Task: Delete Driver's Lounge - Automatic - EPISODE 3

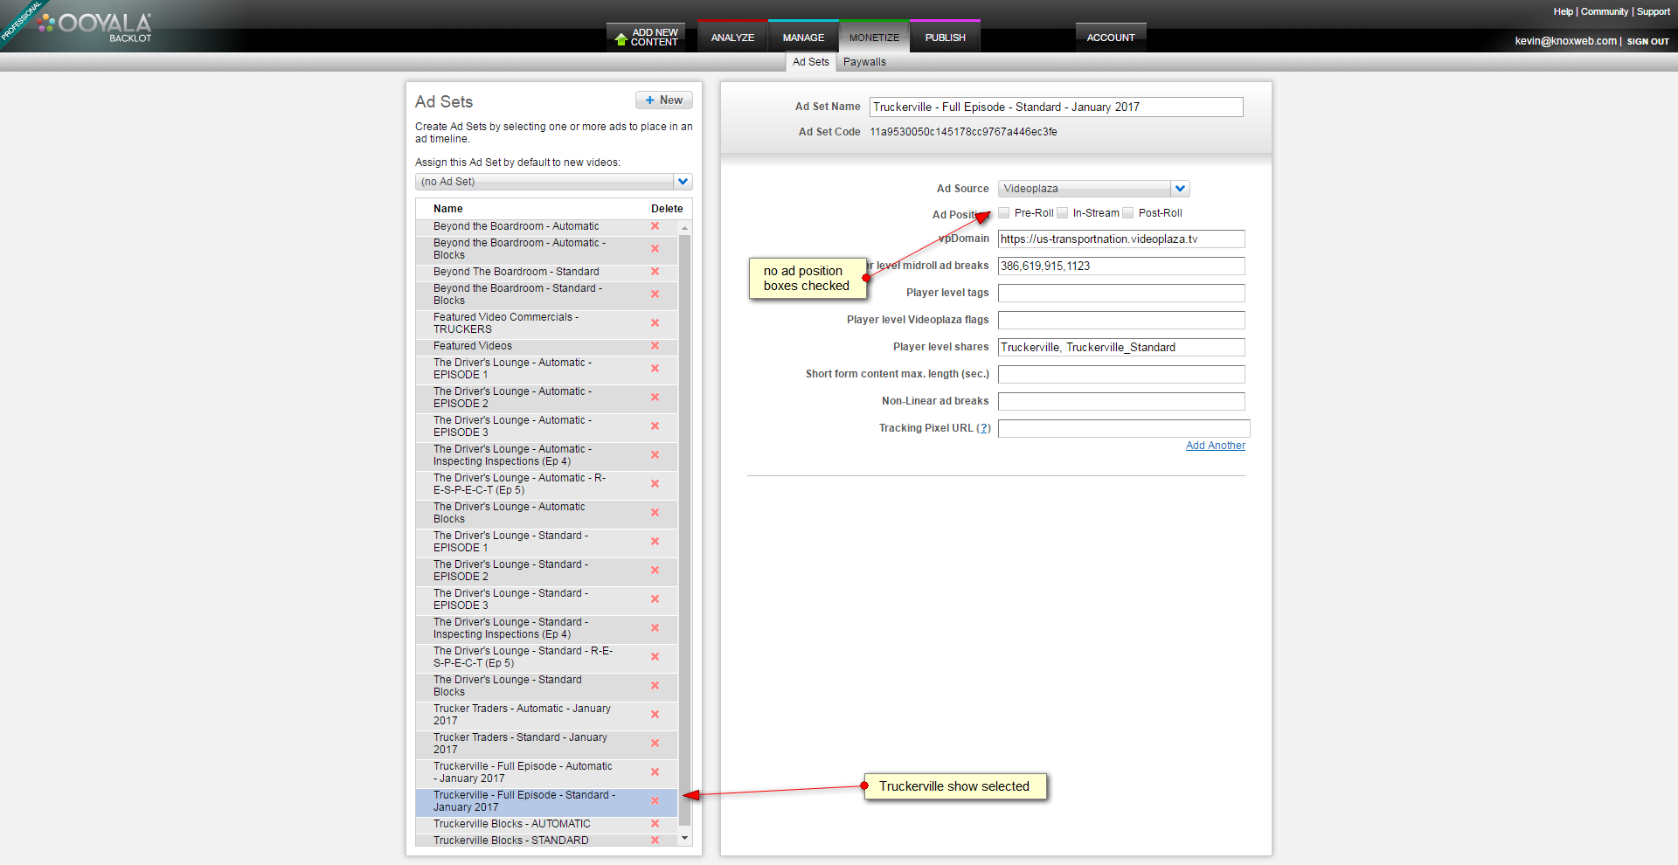Action: [655, 426]
